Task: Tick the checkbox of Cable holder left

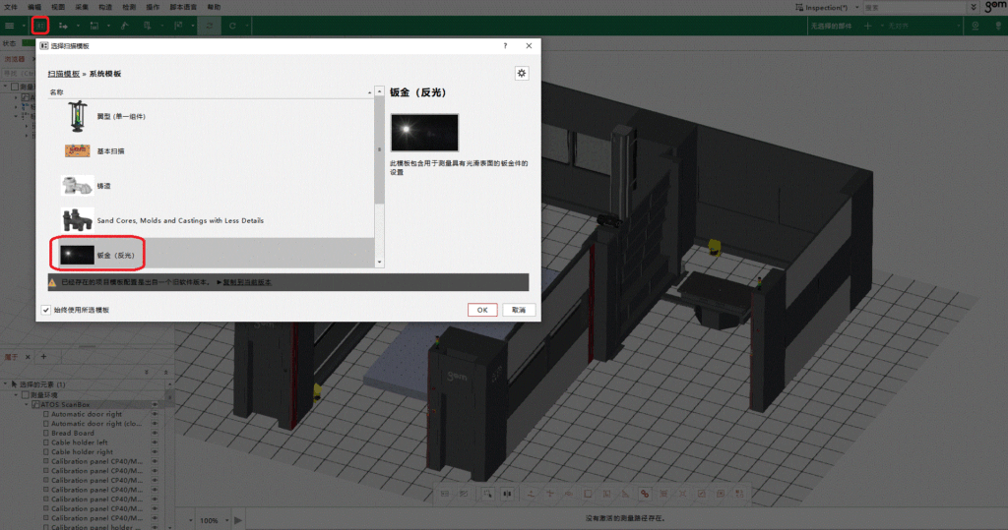Action: click(46, 442)
